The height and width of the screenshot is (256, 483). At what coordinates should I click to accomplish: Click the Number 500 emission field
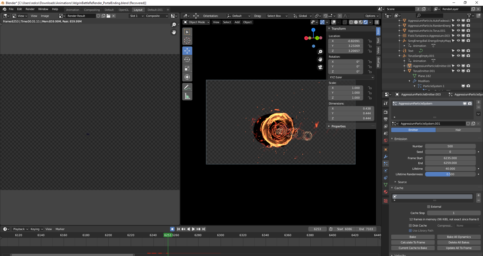(x=450, y=146)
